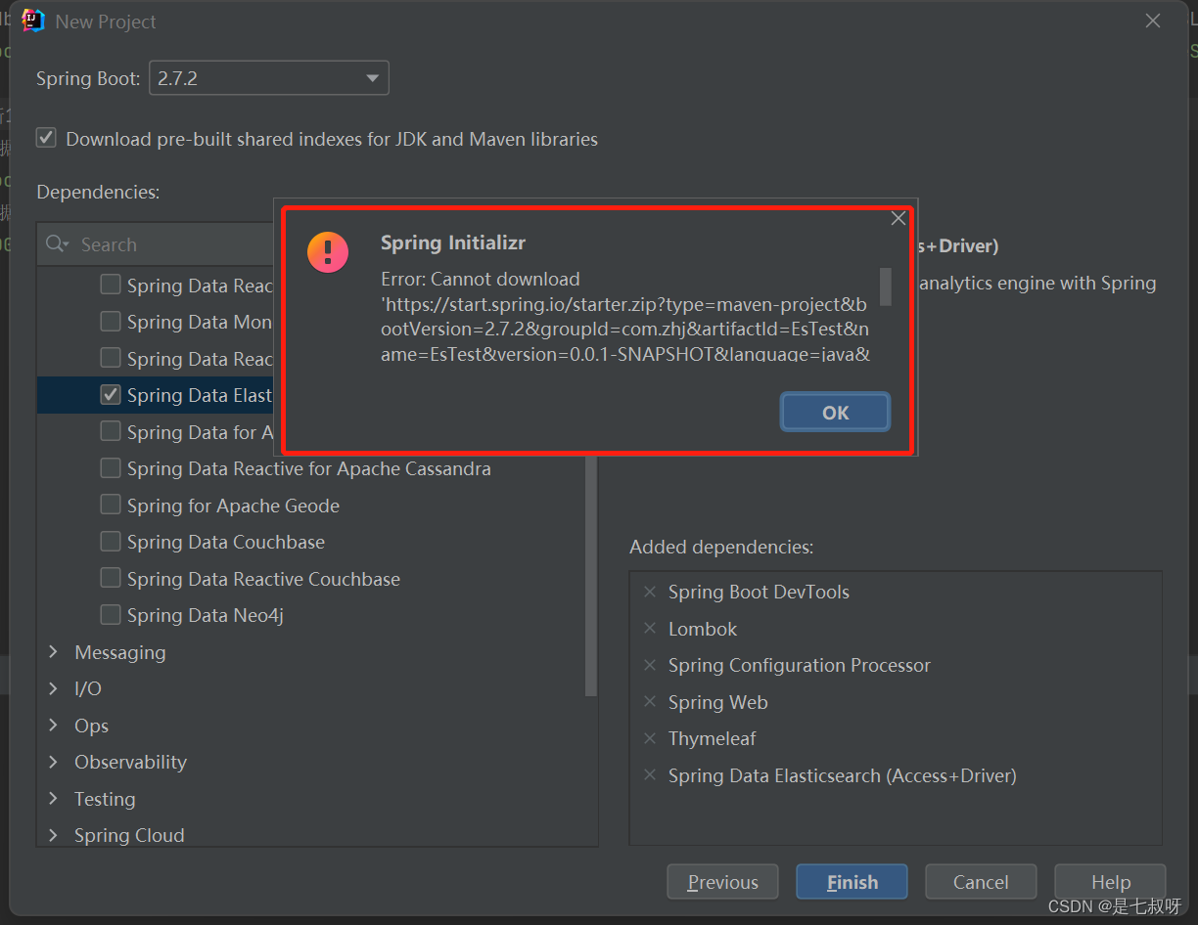The image size is (1198, 925).
Task: Check Spring Data Reactive for Apache Cassandra
Action: tap(111, 468)
